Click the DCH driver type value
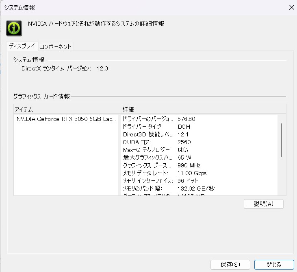 click(x=184, y=127)
